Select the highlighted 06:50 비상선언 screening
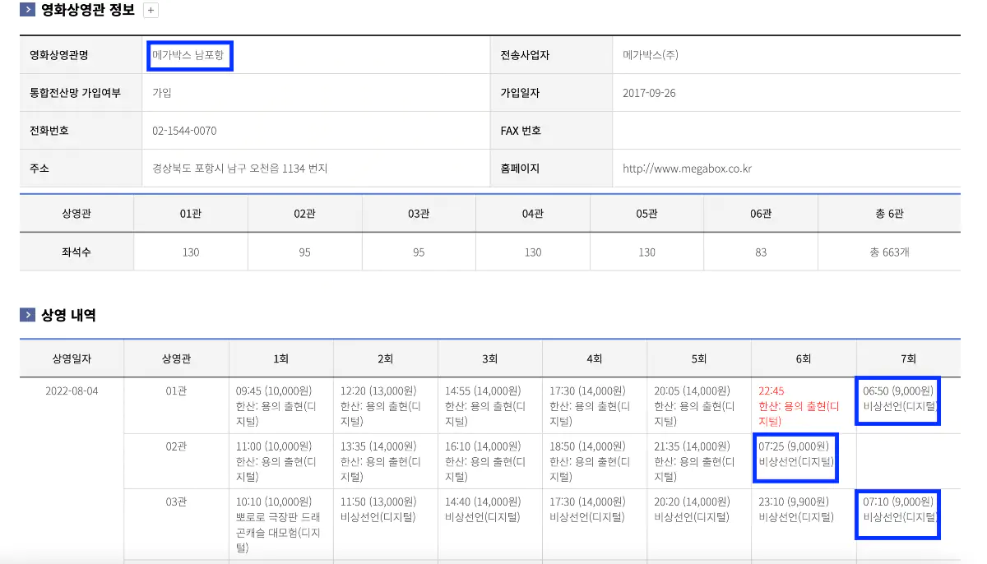The image size is (987, 564). [x=897, y=401]
